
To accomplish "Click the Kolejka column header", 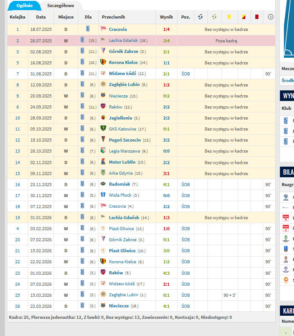I will (18, 17).
